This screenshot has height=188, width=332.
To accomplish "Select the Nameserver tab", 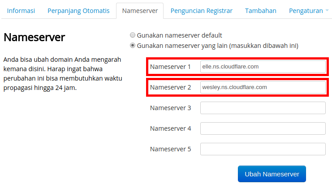I will pyautogui.click(x=140, y=11).
